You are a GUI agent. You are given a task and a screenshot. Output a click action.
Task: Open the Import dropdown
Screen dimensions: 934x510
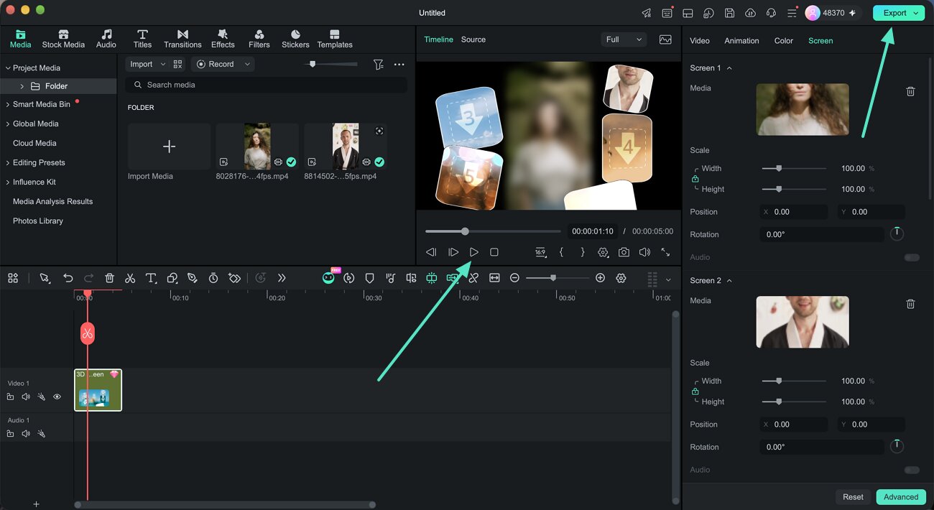click(147, 64)
